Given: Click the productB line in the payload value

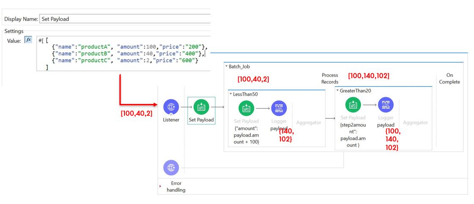Looking at the screenshot, I should tap(127, 54).
